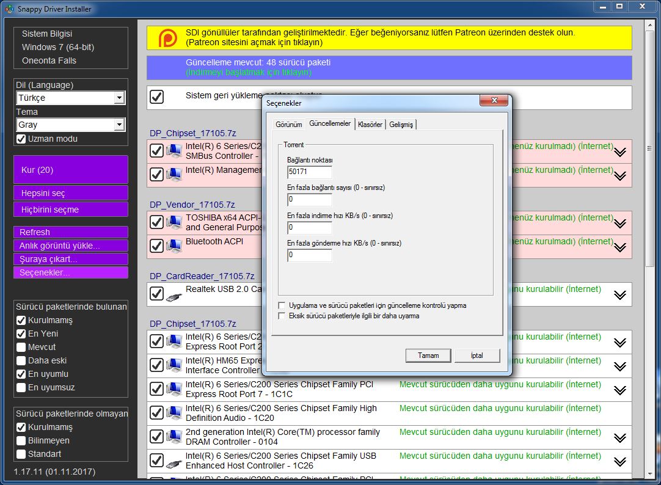The width and height of the screenshot is (661, 485).
Task: Expand the Enhanced Host Controller - 1C26 chevron
Action: (619, 462)
